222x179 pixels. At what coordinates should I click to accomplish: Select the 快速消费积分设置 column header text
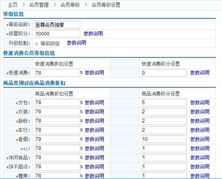(161, 64)
